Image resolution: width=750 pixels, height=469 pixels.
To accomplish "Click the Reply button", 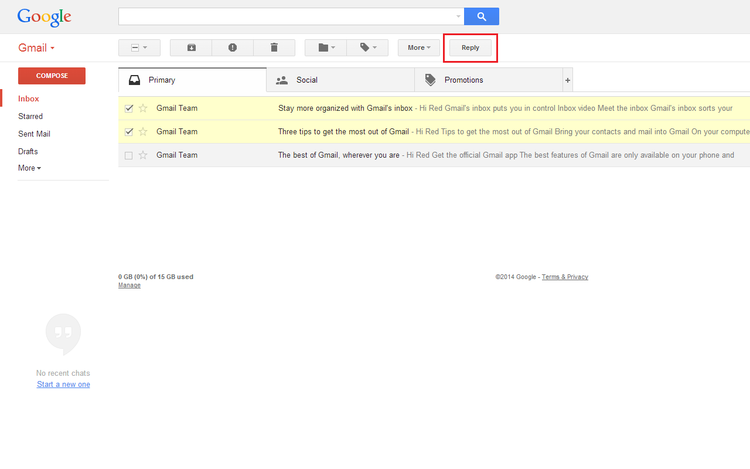I will [x=471, y=47].
